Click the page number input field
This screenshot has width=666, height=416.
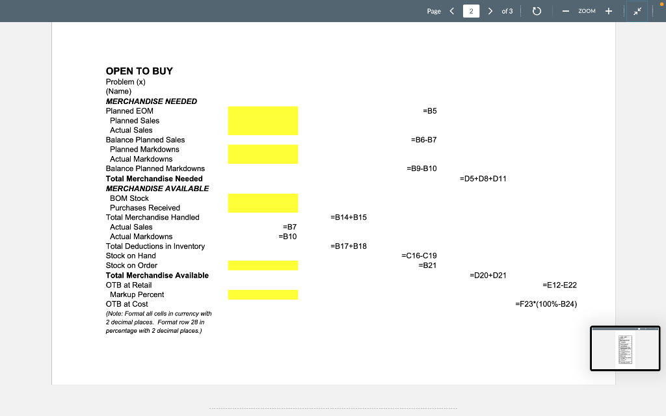click(471, 11)
